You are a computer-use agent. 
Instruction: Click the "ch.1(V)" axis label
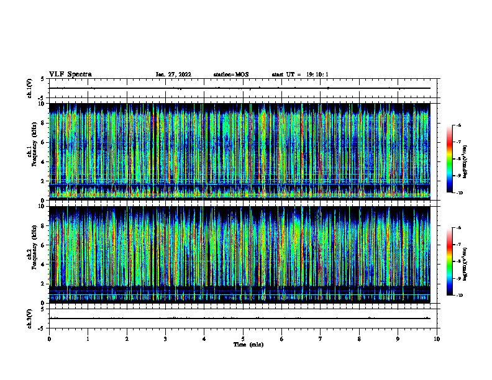pos(29,88)
